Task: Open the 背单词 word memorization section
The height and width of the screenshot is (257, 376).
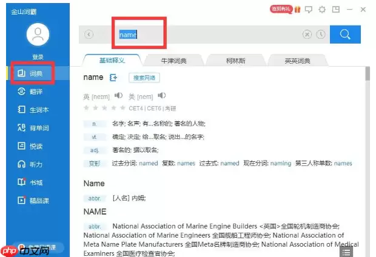Action: (33, 128)
